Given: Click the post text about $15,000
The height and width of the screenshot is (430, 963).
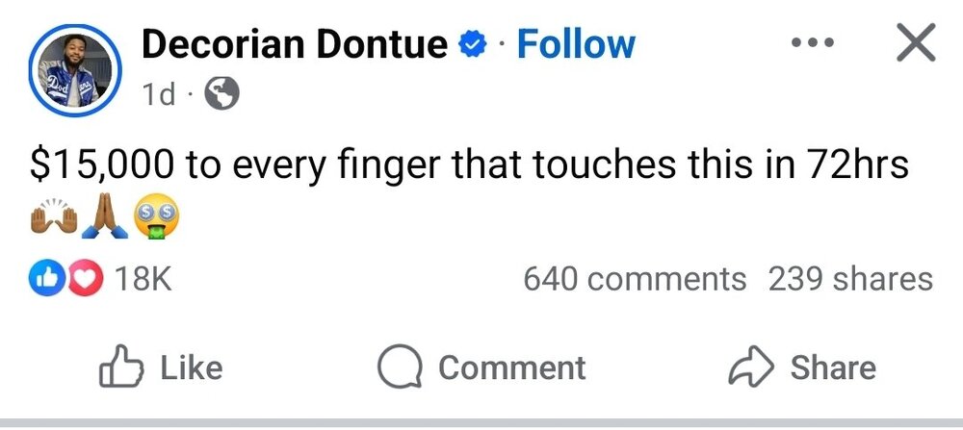Looking at the screenshot, I should (469, 165).
